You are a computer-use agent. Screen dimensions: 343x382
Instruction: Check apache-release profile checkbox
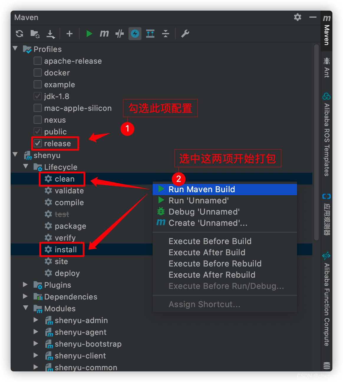[x=38, y=61]
